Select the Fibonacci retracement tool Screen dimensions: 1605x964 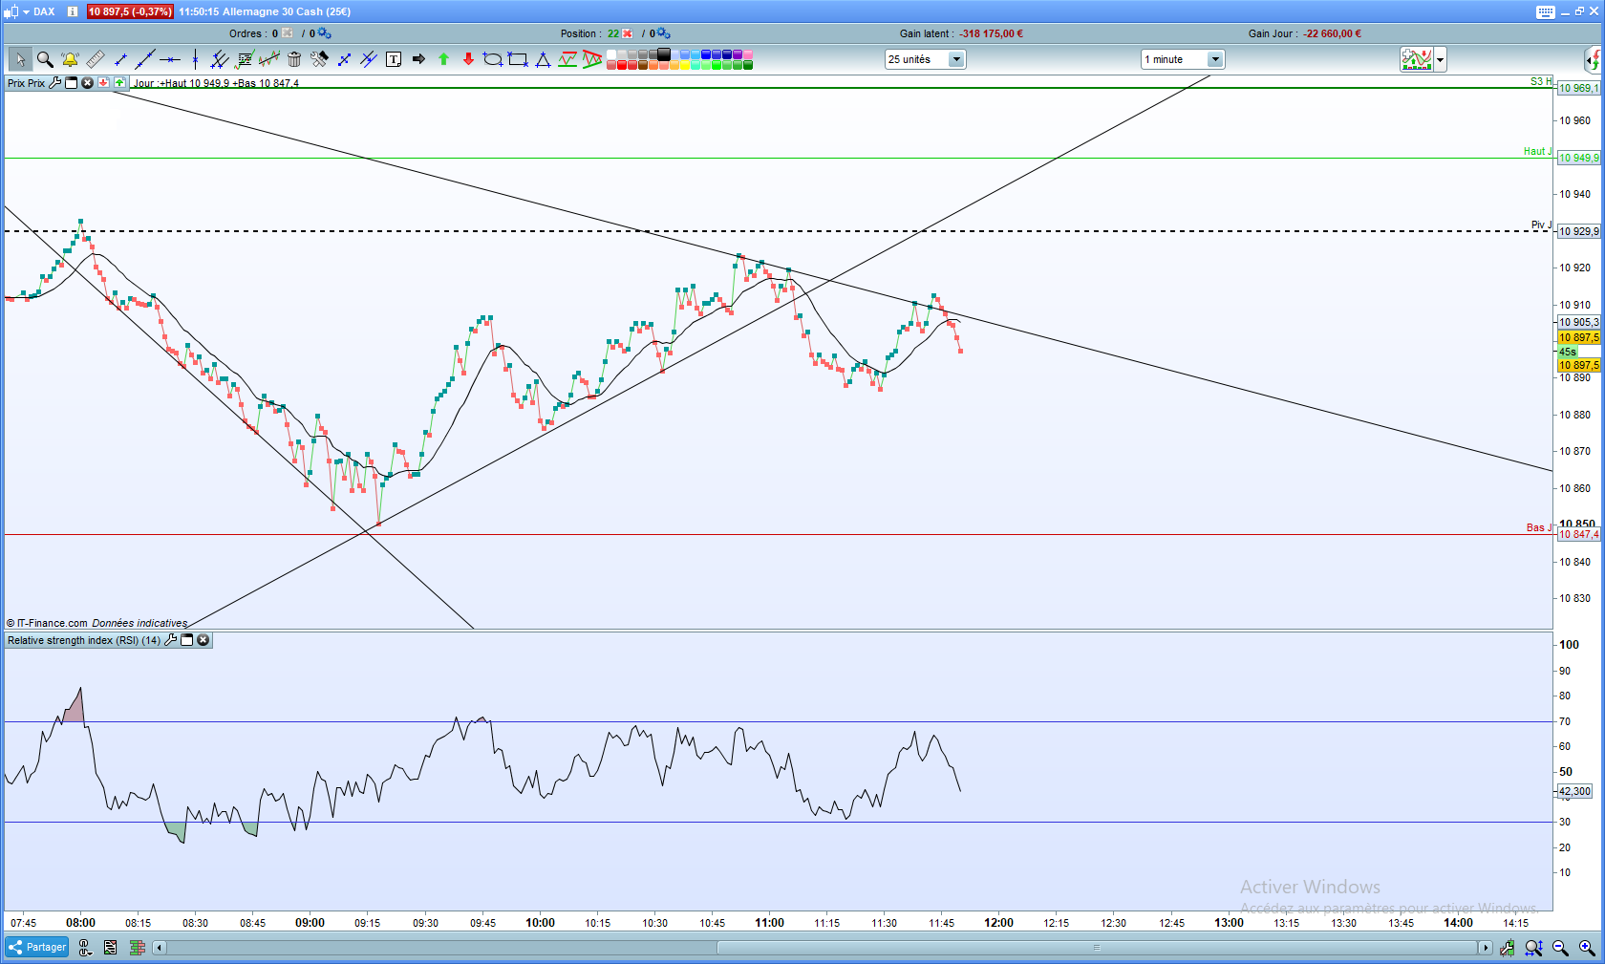coord(245,59)
